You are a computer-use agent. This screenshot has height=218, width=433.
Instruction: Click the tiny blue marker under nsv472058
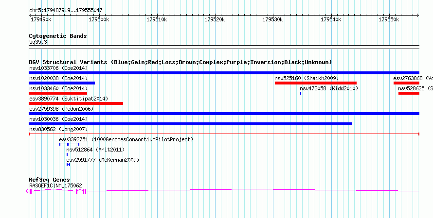tap(301, 93)
